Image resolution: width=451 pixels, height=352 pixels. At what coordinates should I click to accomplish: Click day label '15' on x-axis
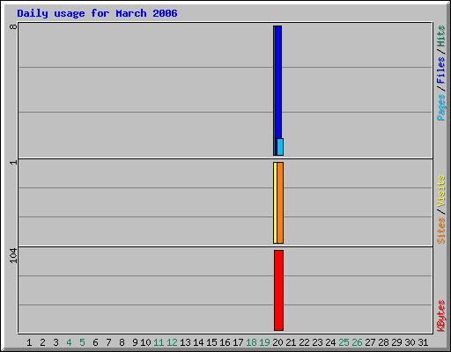click(x=211, y=342)
